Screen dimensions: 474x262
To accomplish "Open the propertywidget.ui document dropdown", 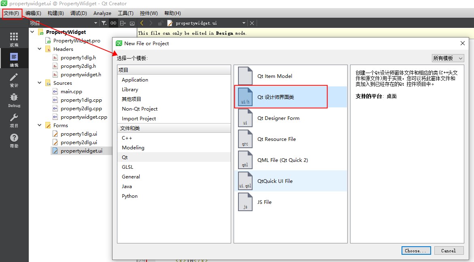I will pos(244,23).
